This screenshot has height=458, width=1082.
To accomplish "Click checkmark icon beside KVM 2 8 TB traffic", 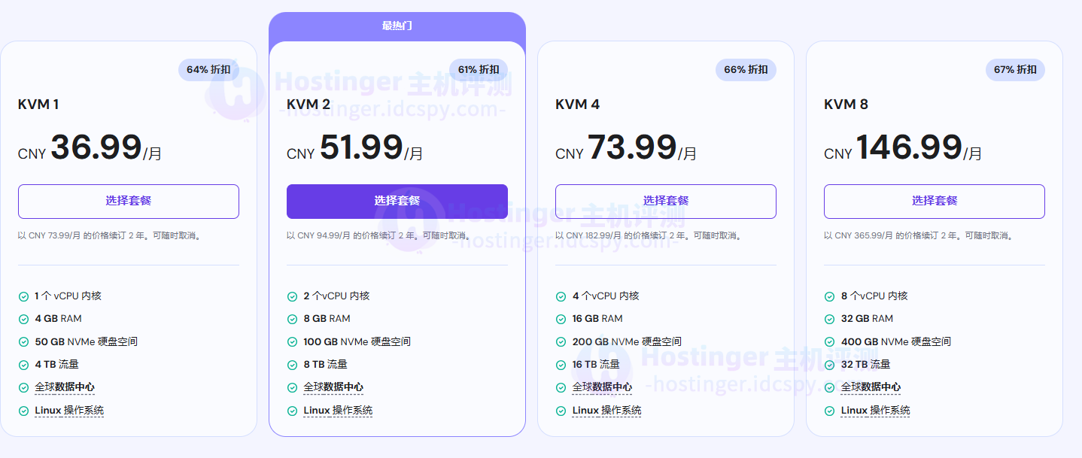I will [x=292, y=365].
